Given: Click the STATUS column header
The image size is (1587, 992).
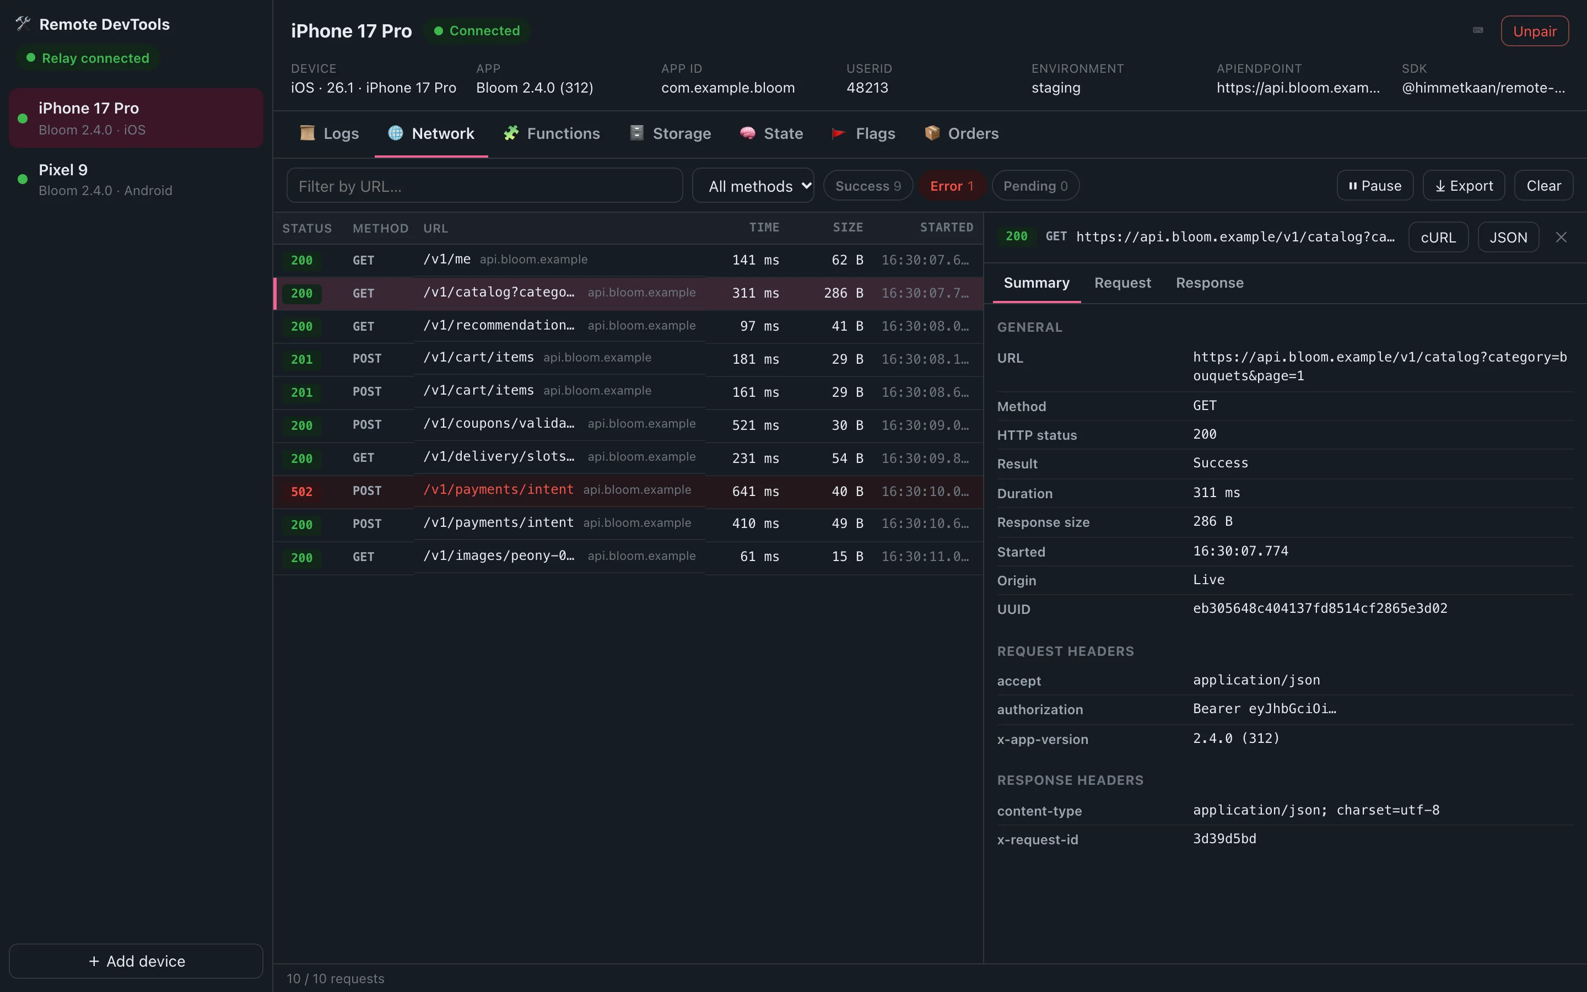Looking at the screenshot, I should 307,228.
